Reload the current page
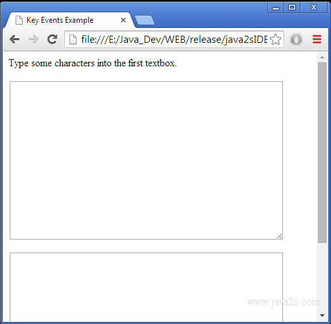 (x=53, y=39)
